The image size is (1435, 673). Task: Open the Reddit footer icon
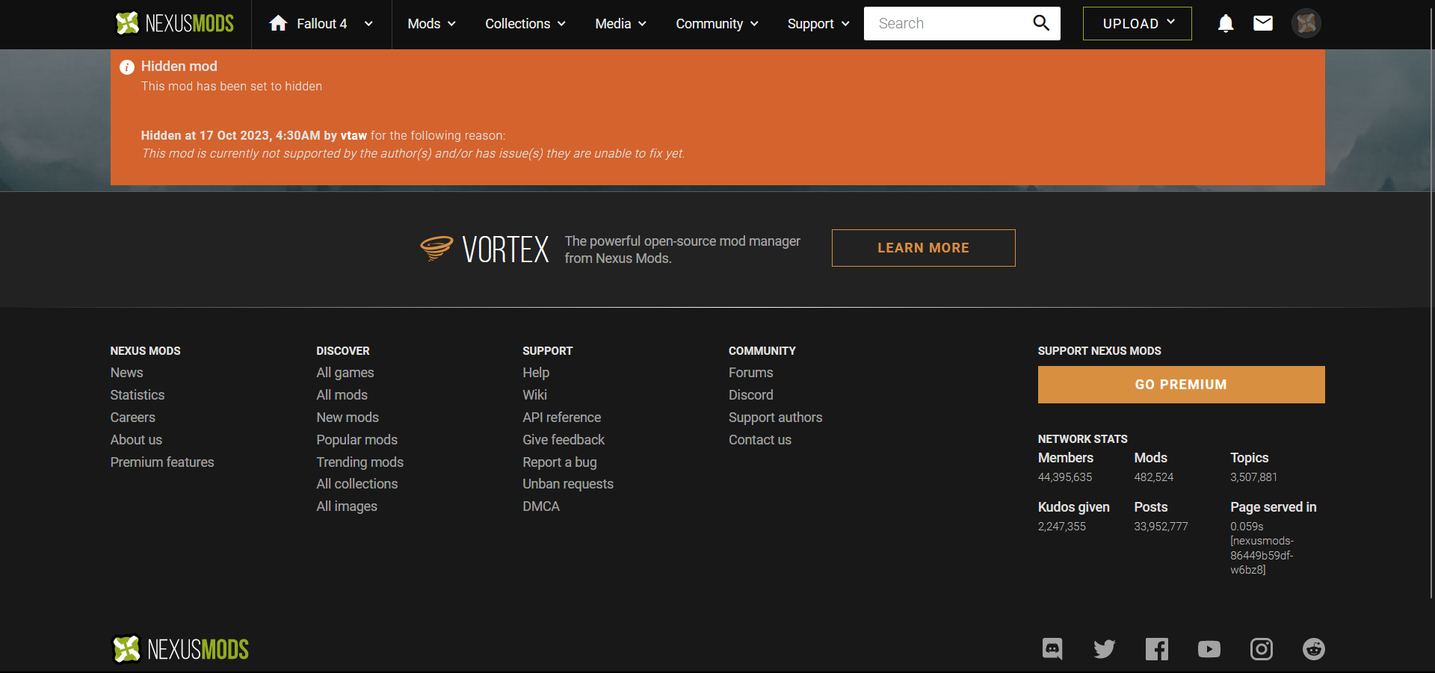click(x=1314, y=648)
